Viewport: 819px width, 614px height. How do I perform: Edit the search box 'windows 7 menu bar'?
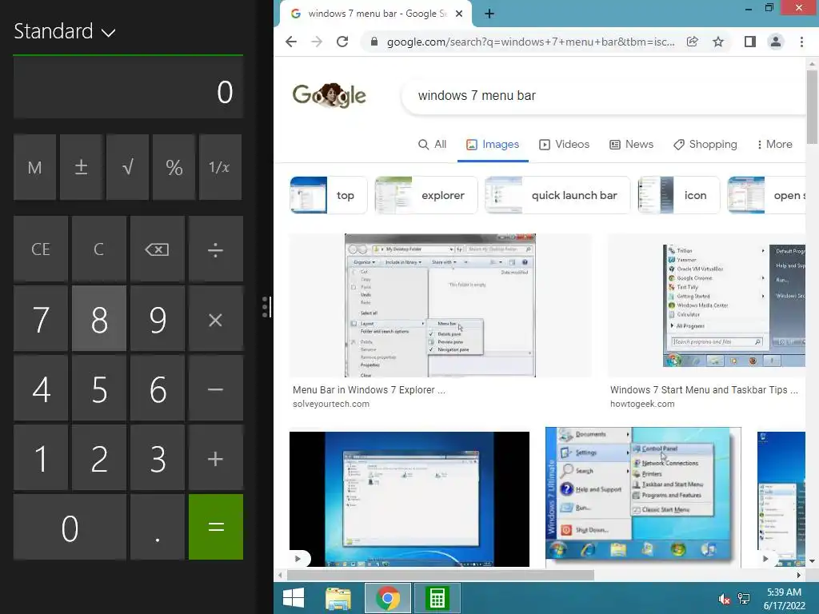603,96
